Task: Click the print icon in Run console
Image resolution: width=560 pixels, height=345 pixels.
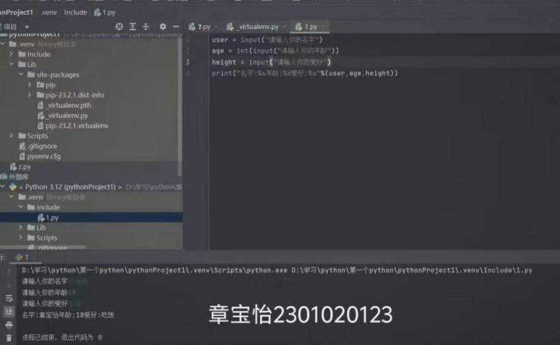Action: pos(9,325)
